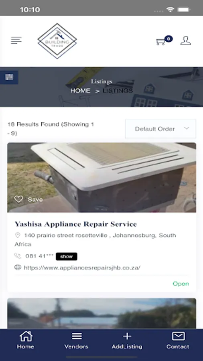Select the Home tab

pyautogui.click(x=25, y=340)
